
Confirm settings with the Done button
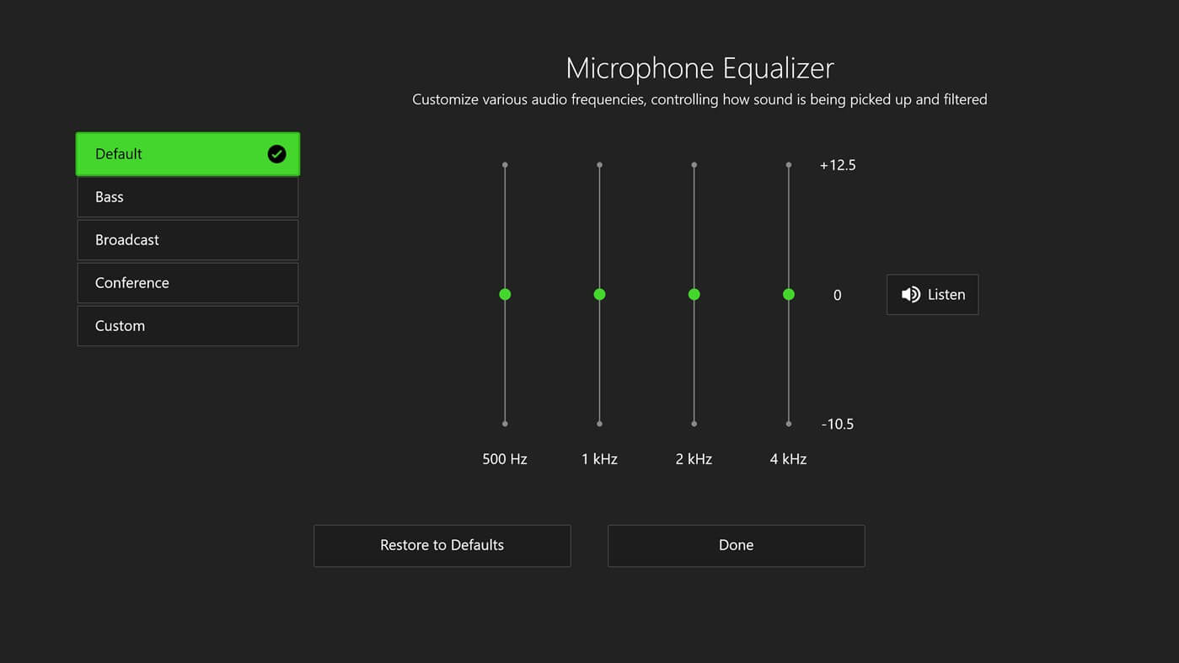(736, 545)
